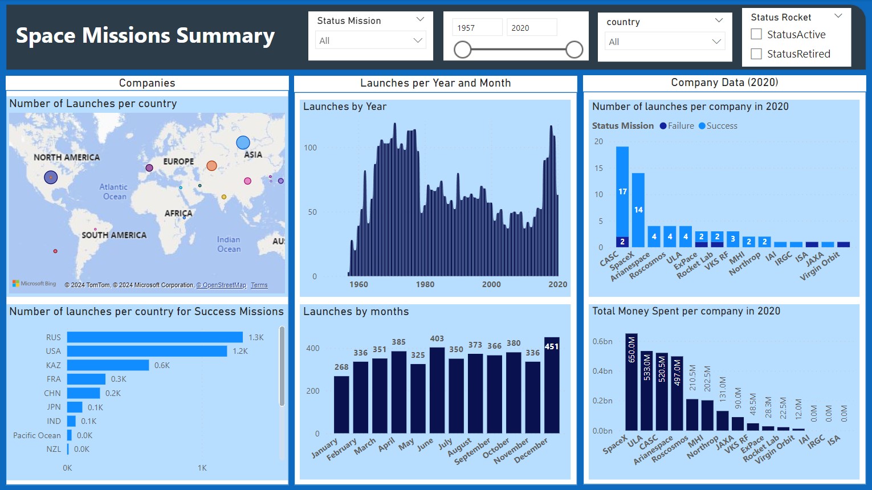Screen dimensions: 872x490
Task: Click the left year slider handle
Action: [x=463, y=50]
